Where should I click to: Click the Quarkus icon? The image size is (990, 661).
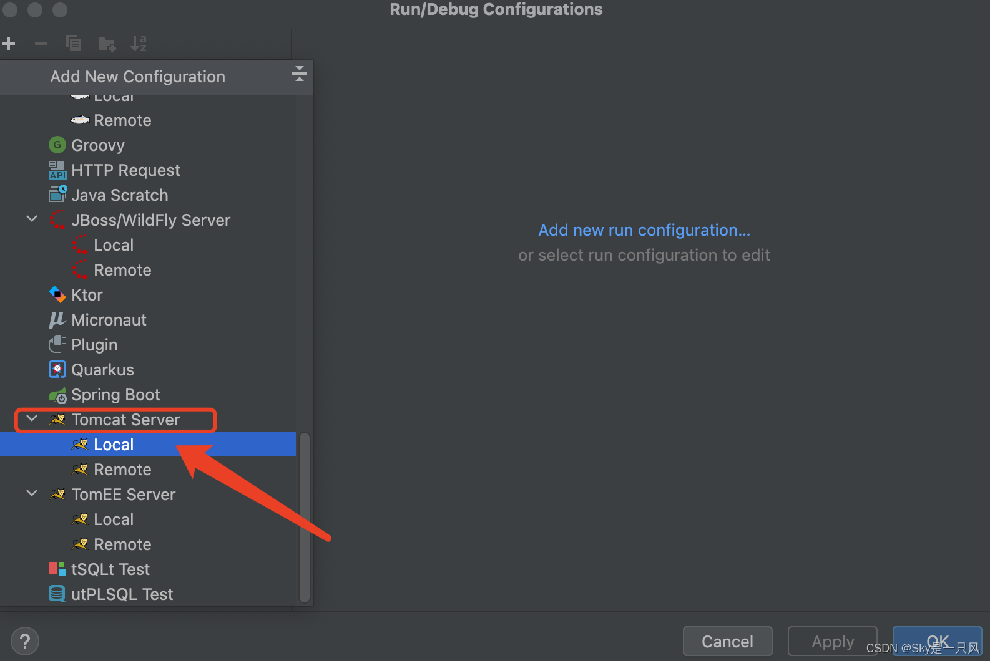coord(57,370)
